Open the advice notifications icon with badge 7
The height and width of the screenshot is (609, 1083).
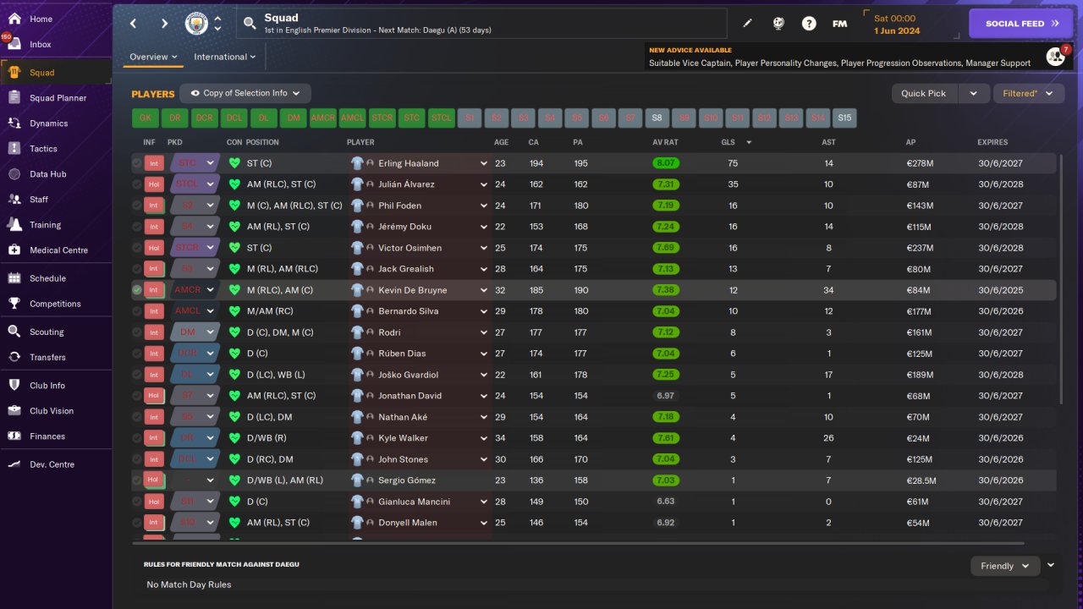1056,57
